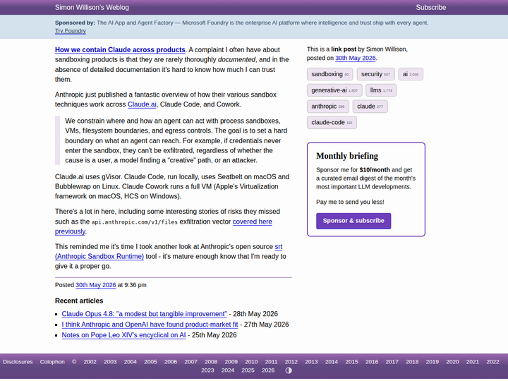
Task: Open the 2004 archive in footer
Action: (x=131, y=362)
